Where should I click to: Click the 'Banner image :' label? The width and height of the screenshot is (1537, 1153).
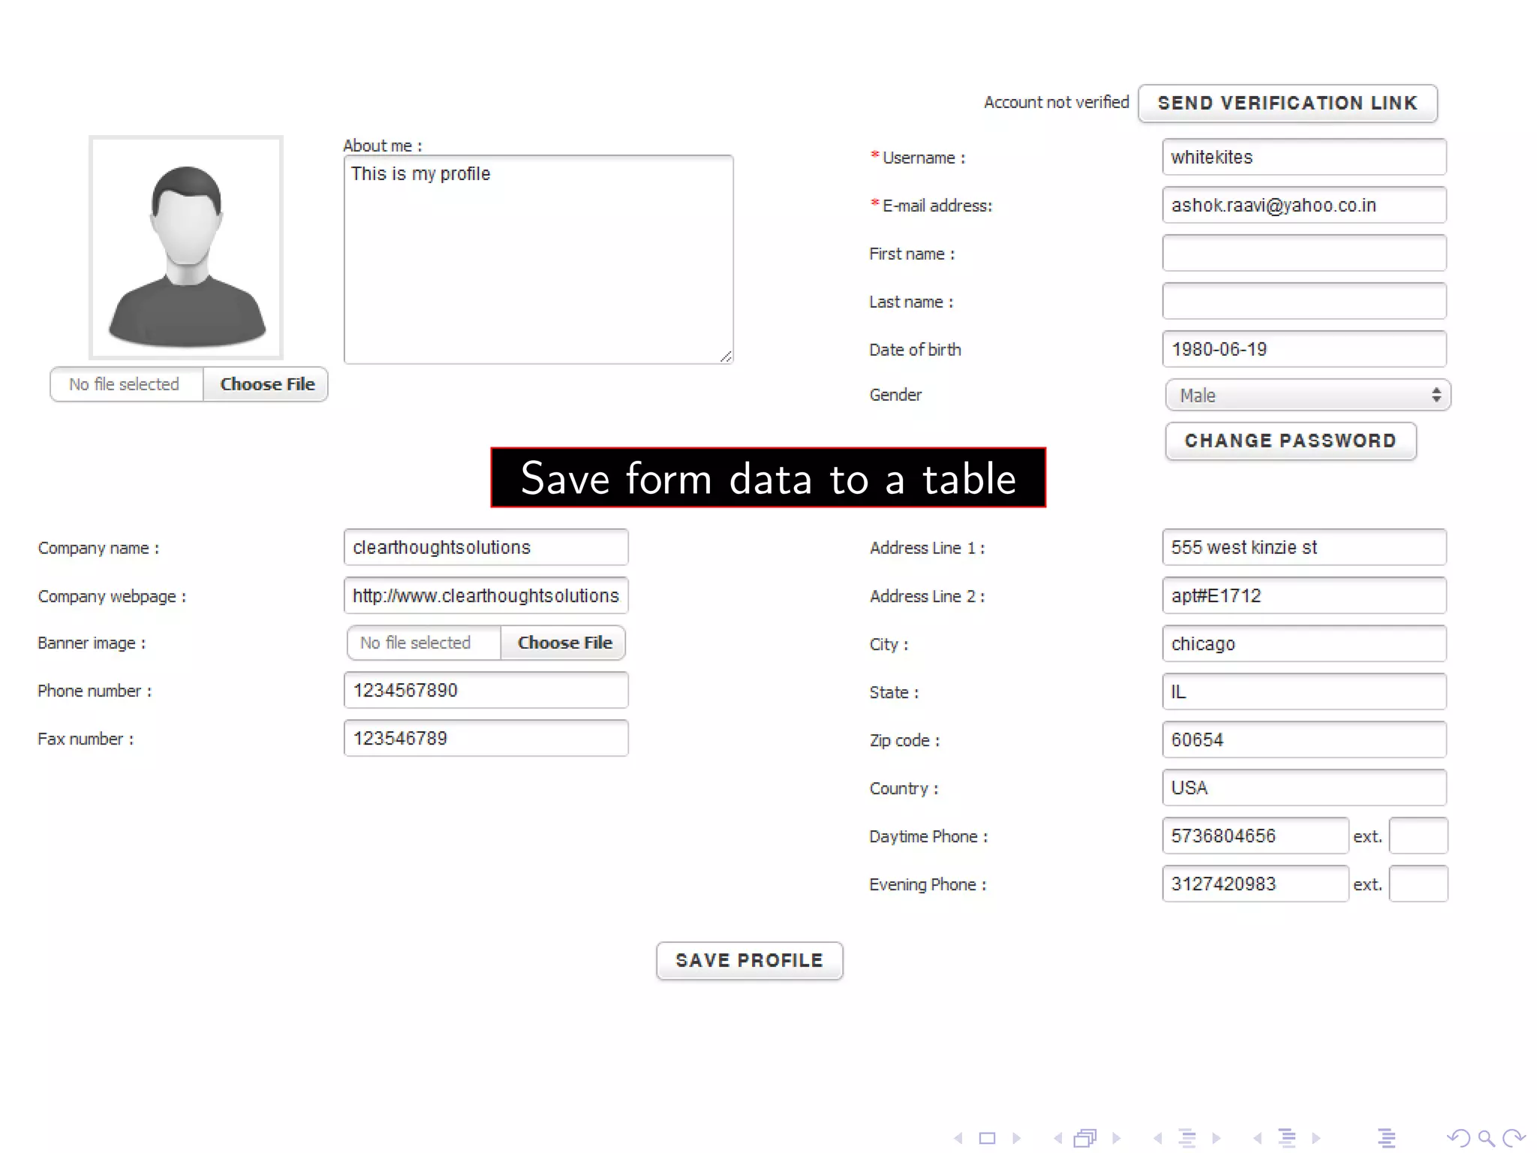pyautogui.click(x=92, y=643)
